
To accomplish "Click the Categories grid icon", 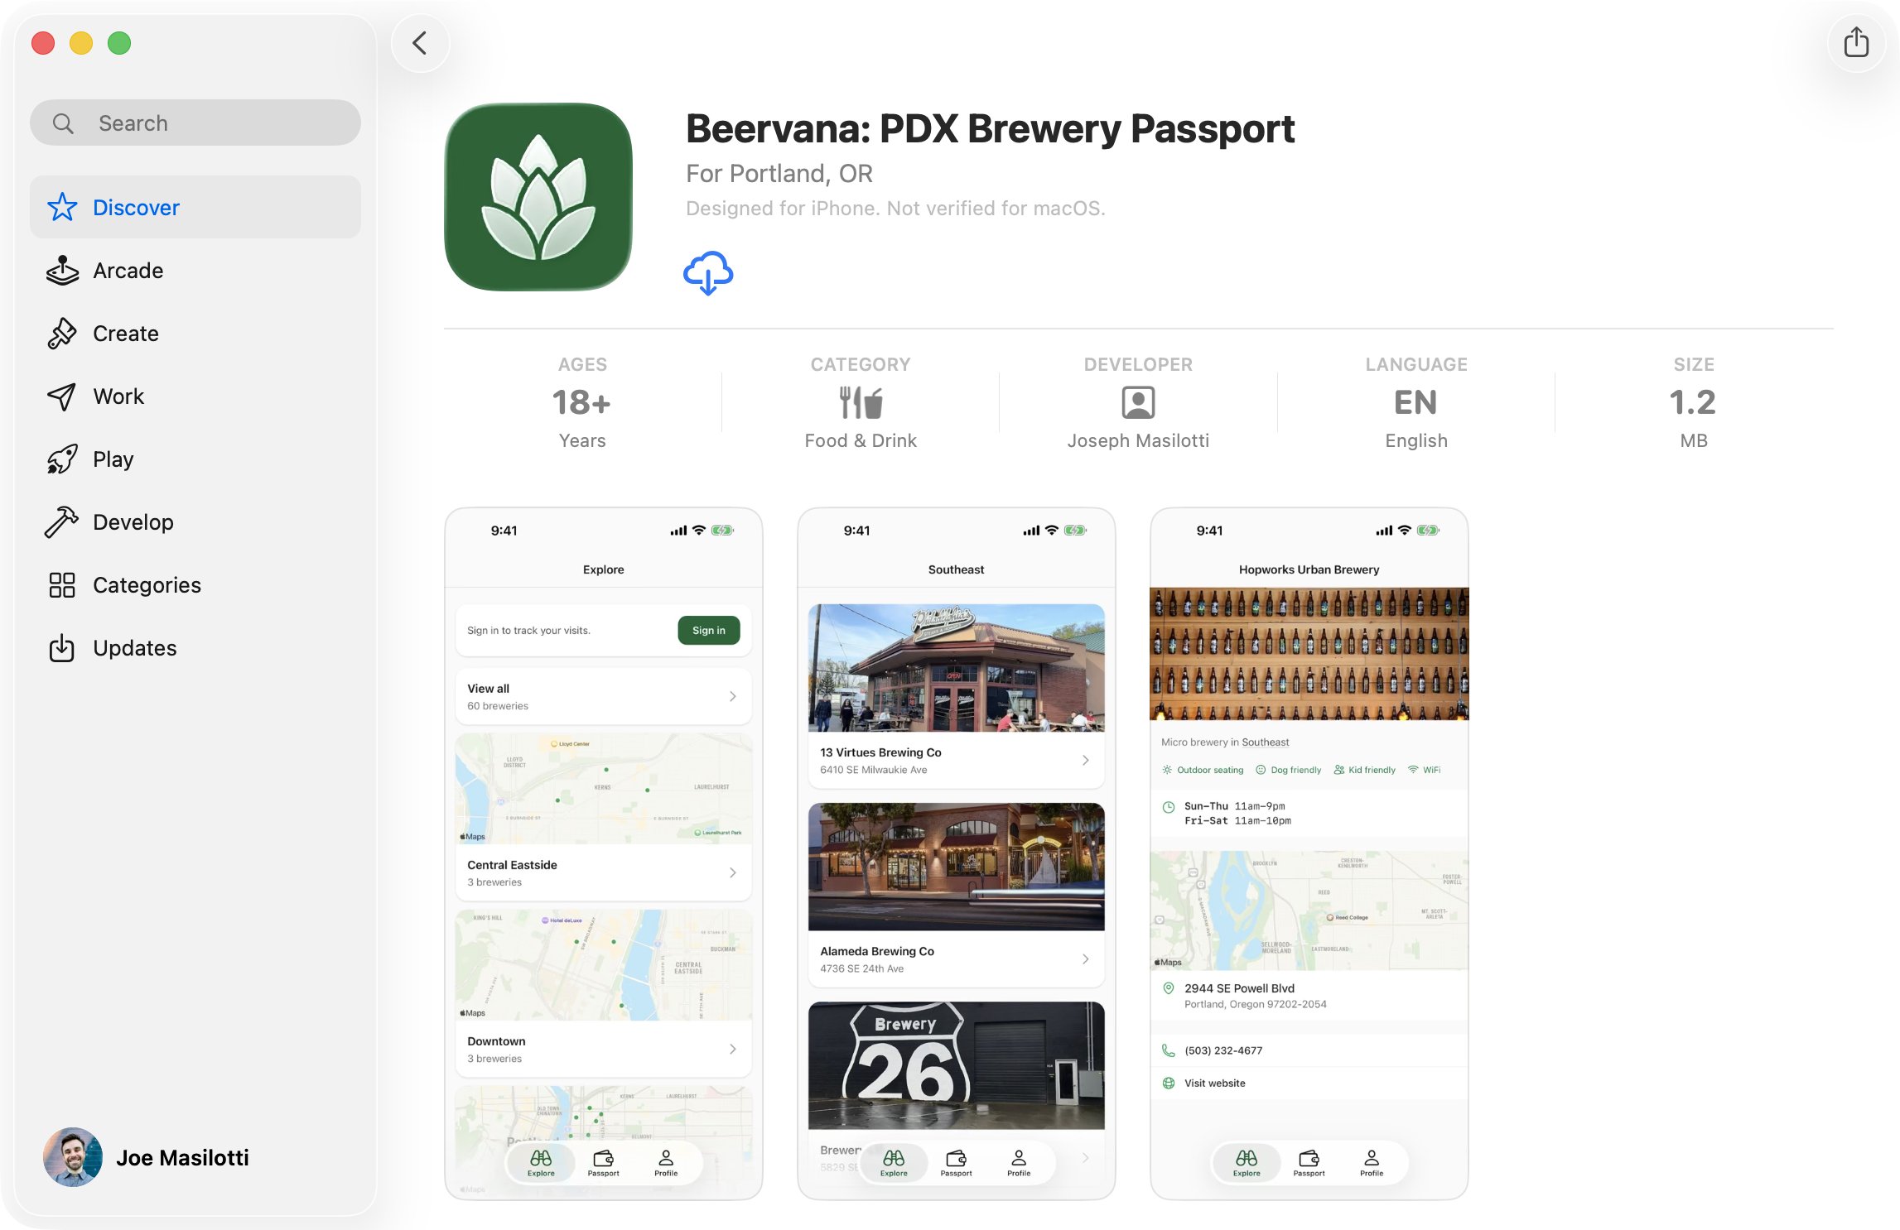I will [62, 585].
